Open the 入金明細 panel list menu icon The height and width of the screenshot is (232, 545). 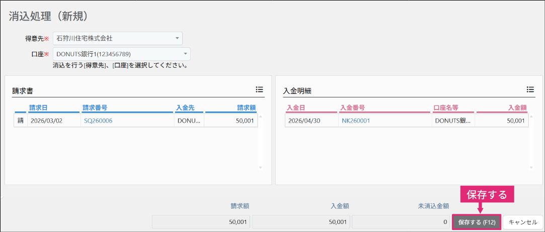(x=530, y=90)
